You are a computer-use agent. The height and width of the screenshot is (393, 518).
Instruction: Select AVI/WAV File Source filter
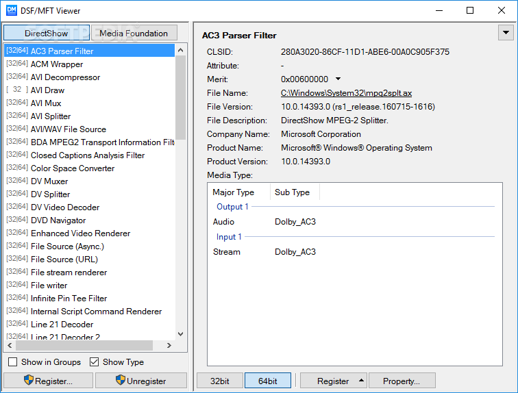coord(89,129)
